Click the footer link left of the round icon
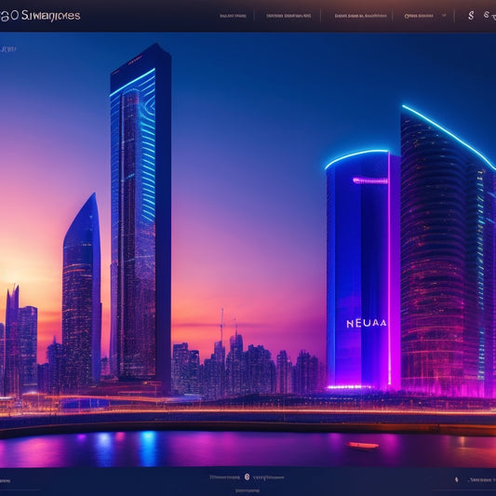 click(x=224, y=477)
